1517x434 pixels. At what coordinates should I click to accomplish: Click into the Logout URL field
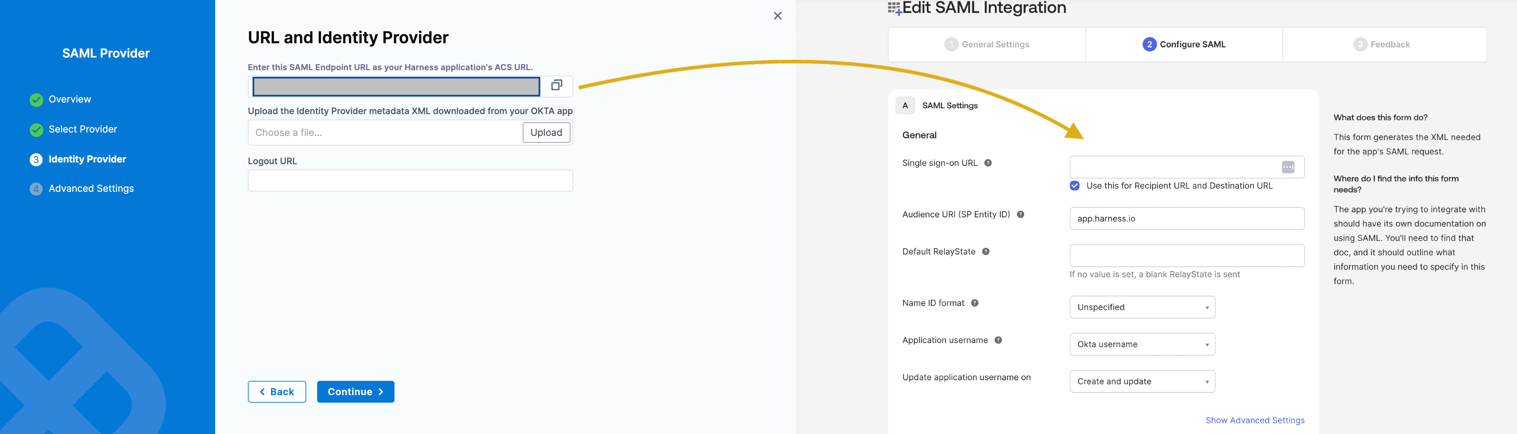[410, 181]
